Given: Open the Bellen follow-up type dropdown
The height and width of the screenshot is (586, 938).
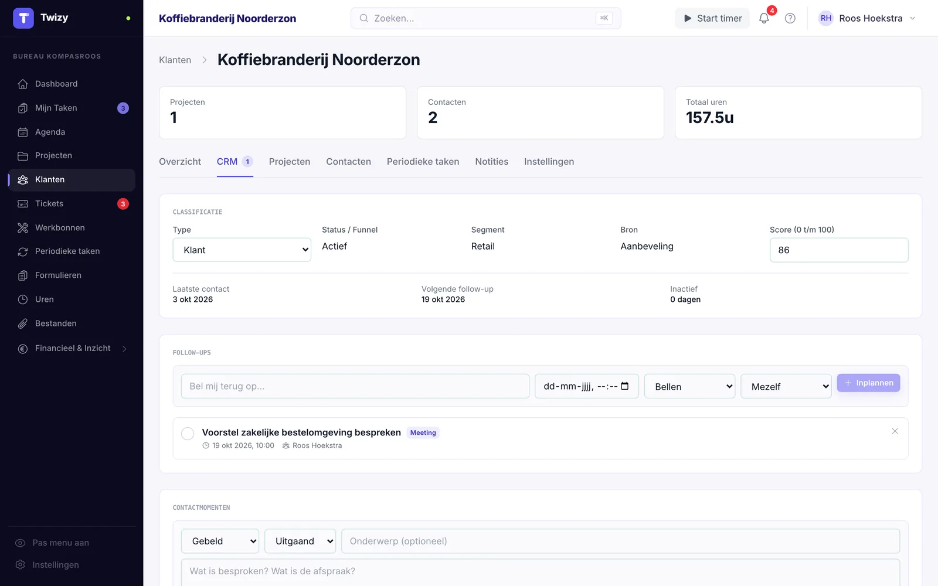Looking at the screenshot, I should click(689, 386).
